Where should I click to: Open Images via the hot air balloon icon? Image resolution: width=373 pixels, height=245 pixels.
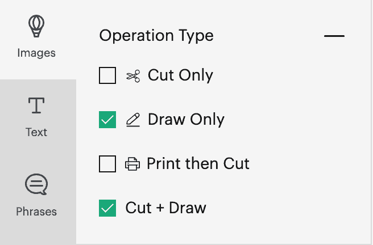(x=36, y=26)
